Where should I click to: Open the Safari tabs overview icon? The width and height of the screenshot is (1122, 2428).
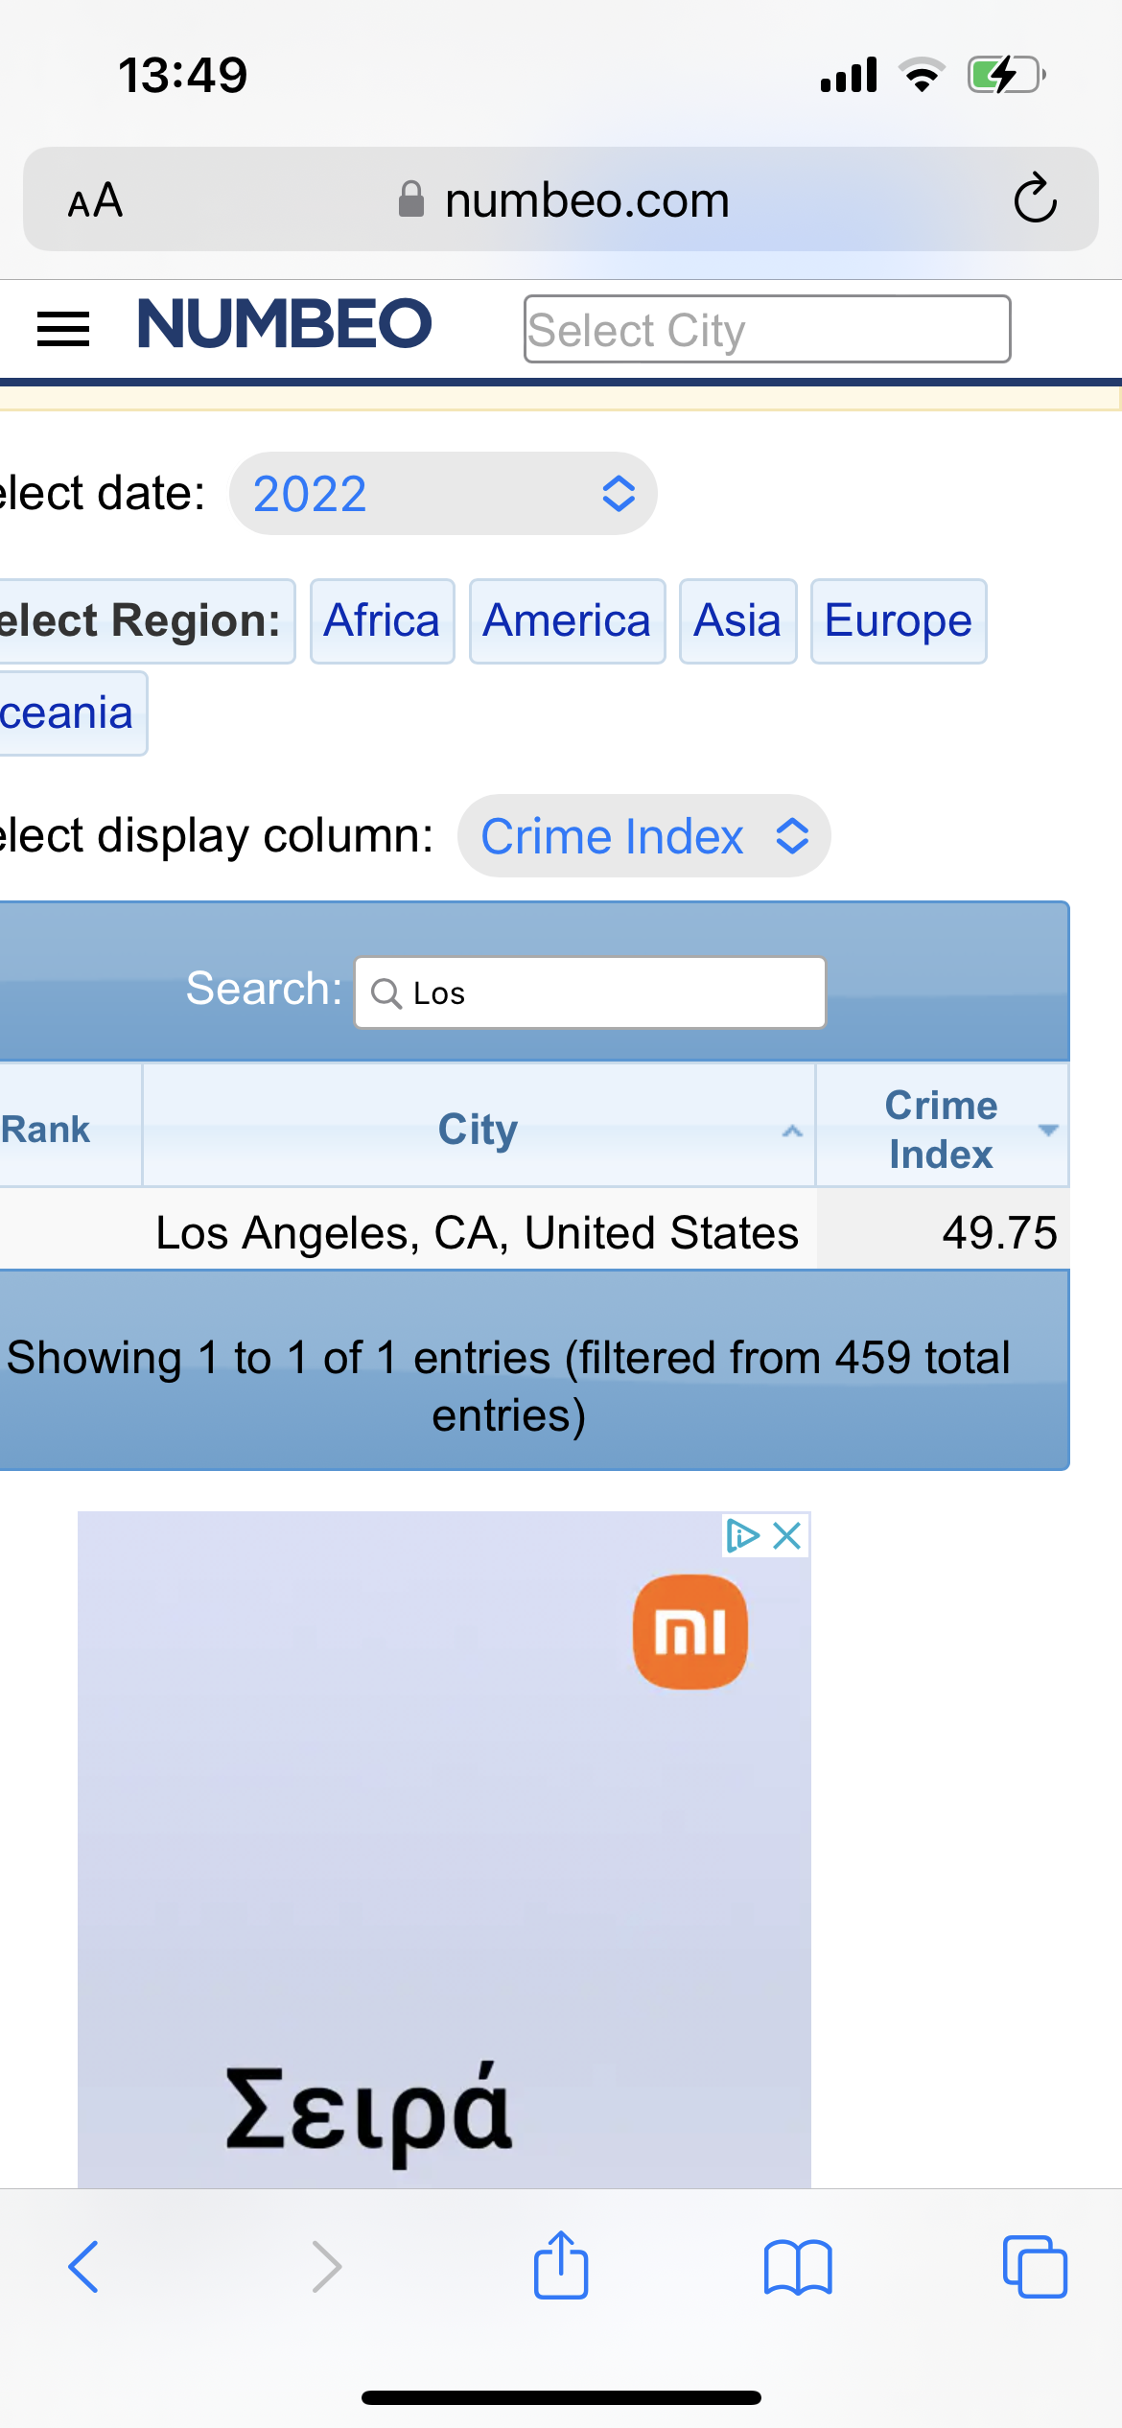[1034, 2267]
